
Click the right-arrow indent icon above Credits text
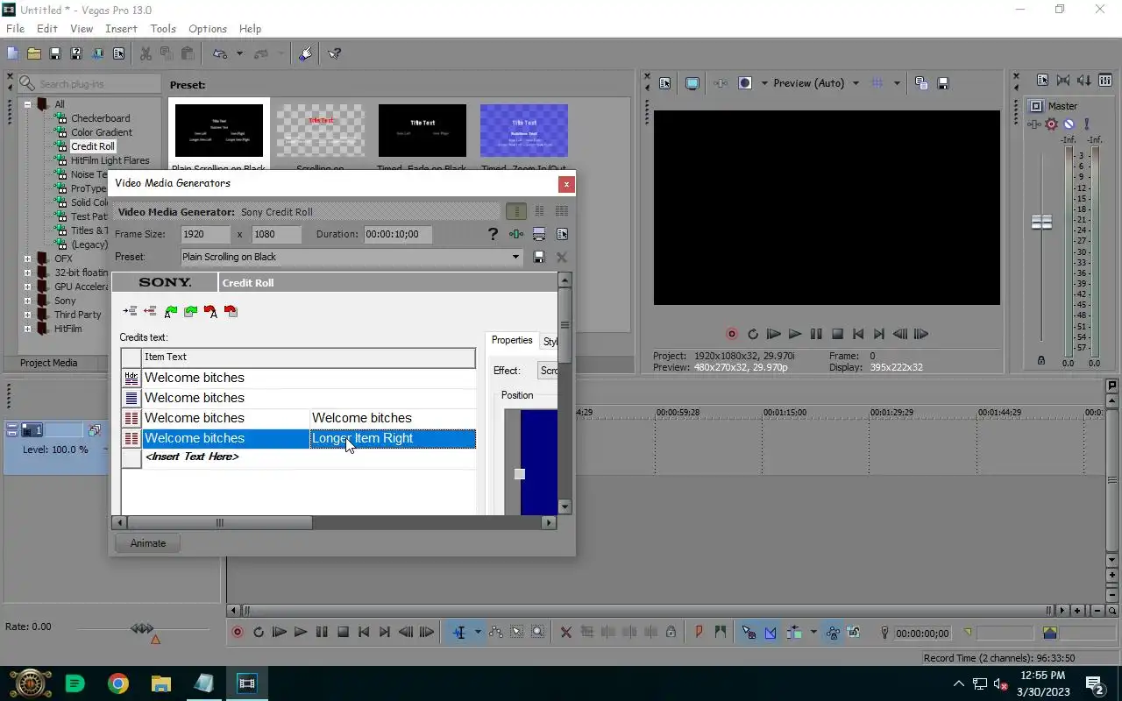point(130,311)
